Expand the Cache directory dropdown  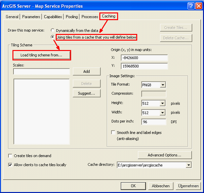coord(189,165)
